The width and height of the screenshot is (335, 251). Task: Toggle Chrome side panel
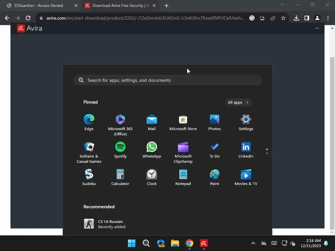click(x=307, y=18)
